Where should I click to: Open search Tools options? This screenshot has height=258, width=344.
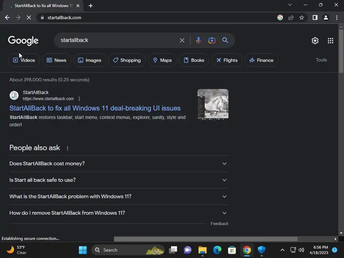(321, 60)
